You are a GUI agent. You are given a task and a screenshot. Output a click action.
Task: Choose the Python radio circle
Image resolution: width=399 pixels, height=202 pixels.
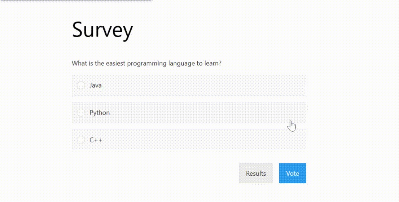[81, 113]
